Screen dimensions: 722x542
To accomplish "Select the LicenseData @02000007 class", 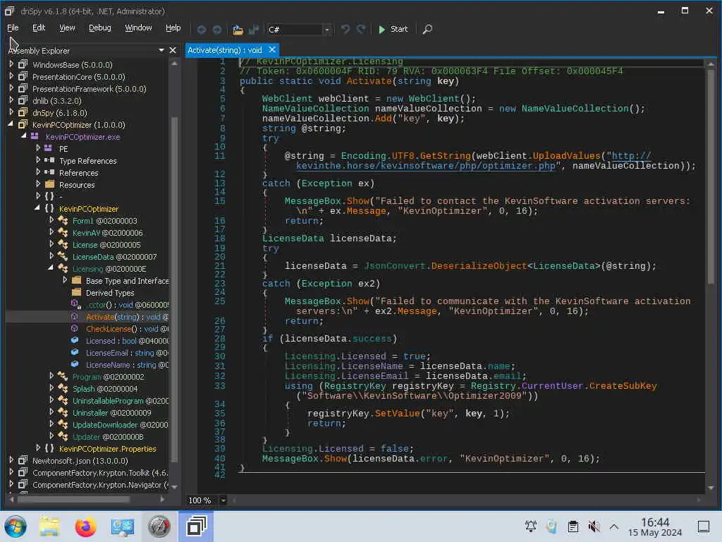I will (114, 257).
